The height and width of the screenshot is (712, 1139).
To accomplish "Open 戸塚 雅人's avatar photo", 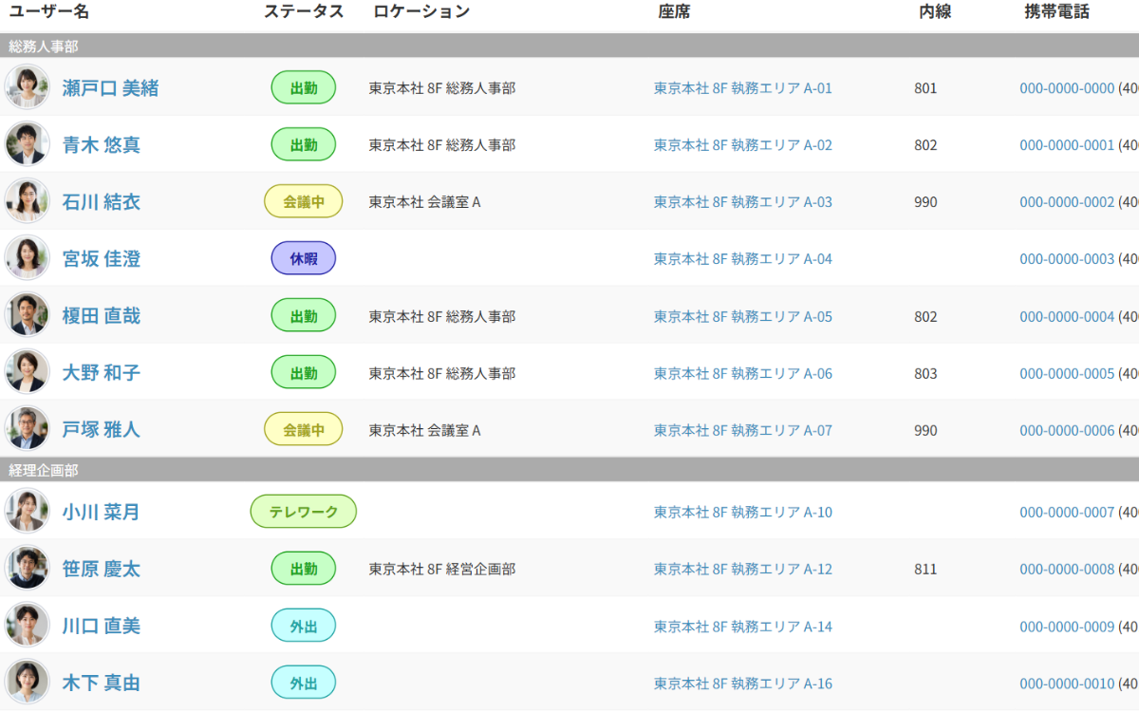I will coord(27,429).
